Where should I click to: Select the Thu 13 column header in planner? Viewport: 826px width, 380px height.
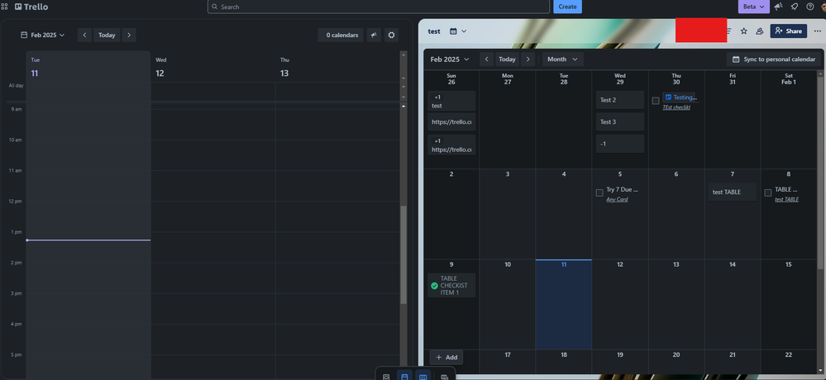337,67
